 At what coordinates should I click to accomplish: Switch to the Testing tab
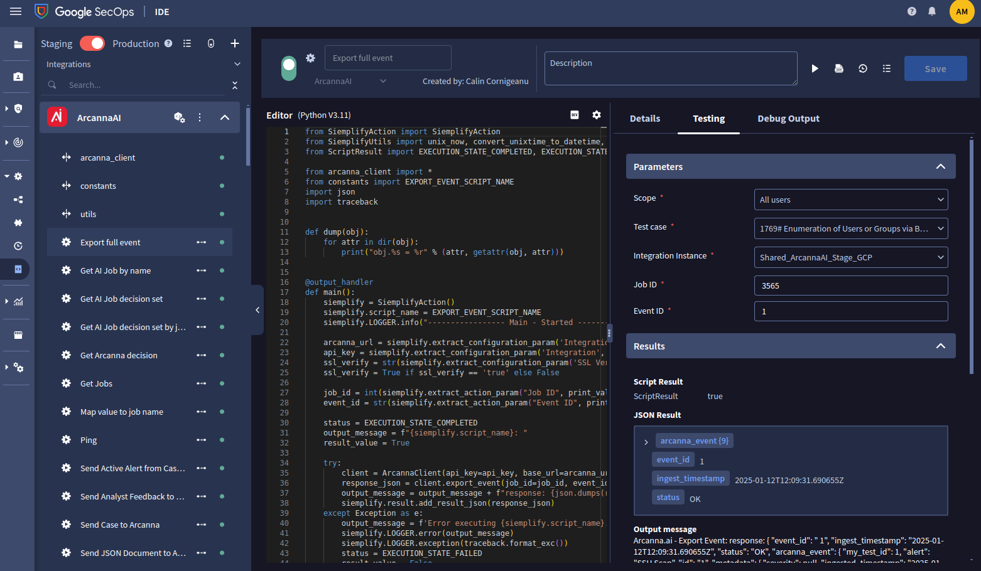708,119
